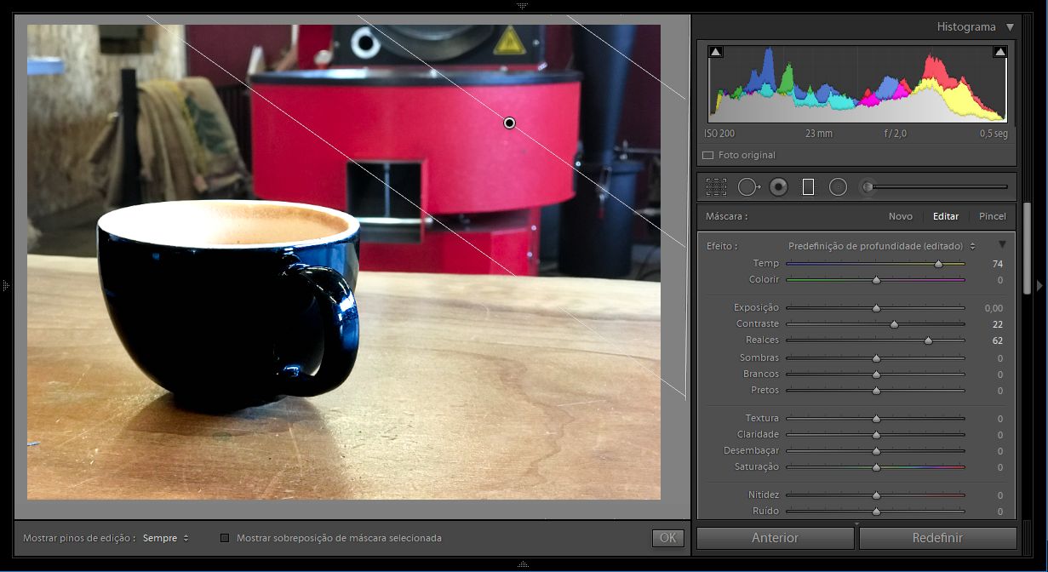Collapse the effect sliders disclosure triangle
1048x572 pixels.
click(1002, 244)
